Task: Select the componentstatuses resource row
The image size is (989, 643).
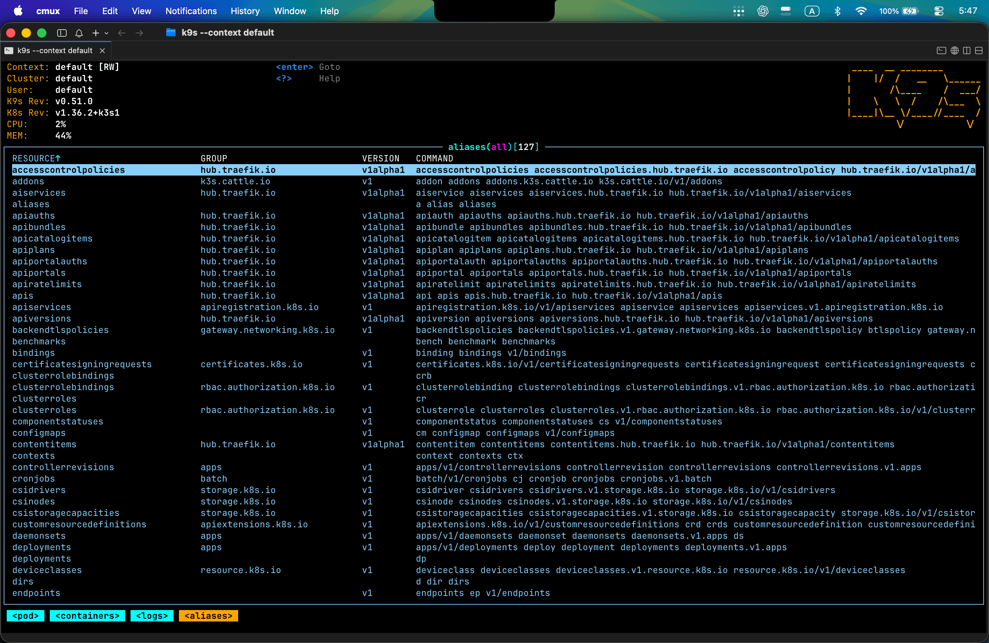Action: (x=494, y=421)
